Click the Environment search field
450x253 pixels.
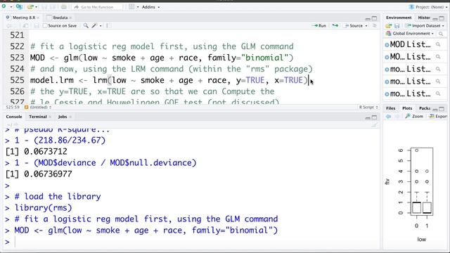click(x=441, y=34)
